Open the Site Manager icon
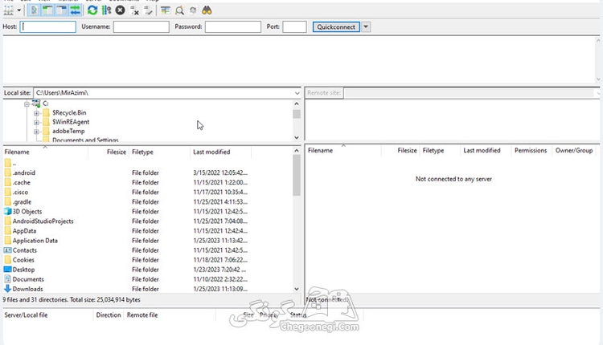This screenshot has width=603, height=345. click(9, 10)
